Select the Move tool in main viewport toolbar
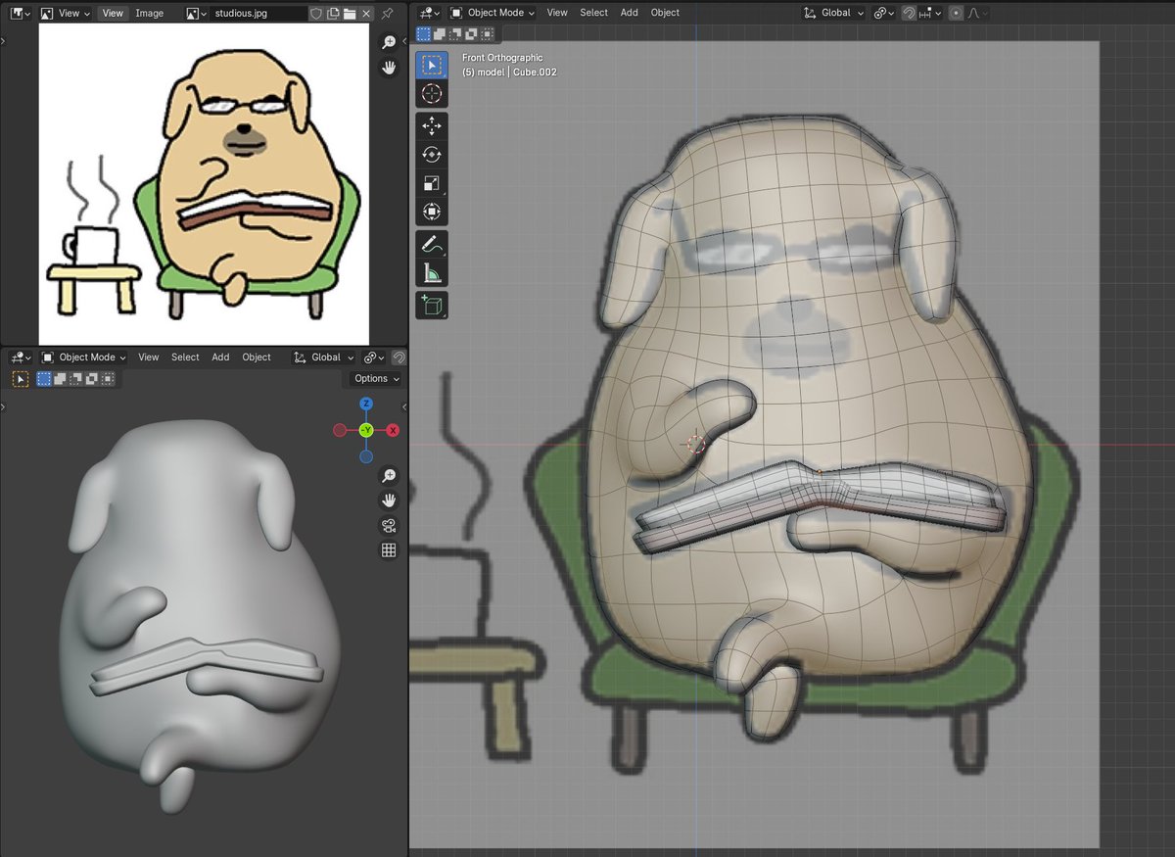1175x857 pixels. coord(431,125)
